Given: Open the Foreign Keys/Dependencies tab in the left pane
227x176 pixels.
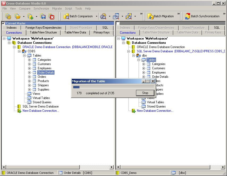Looking at the screenshot, I should [x=43, y=28].
